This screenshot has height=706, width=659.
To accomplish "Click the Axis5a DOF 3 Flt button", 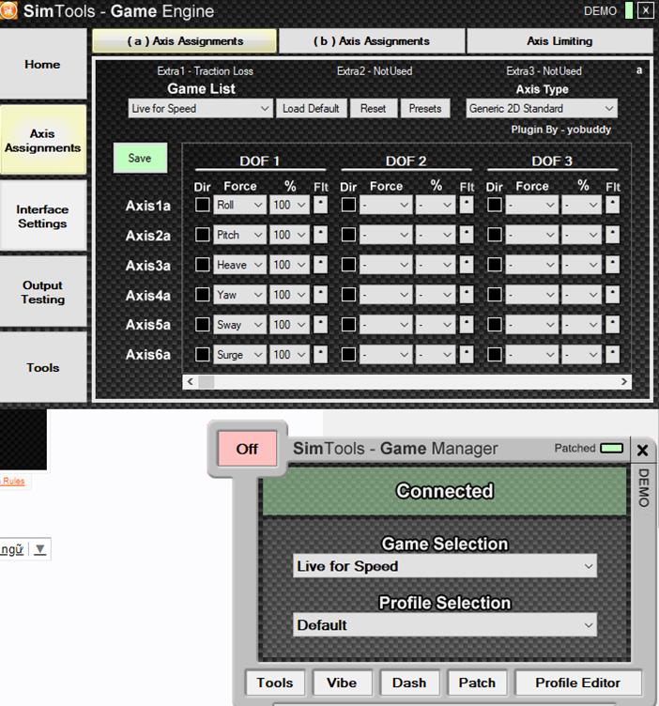I will [612, 324].
